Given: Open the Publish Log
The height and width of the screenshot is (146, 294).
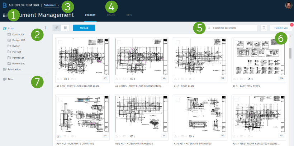Looking at the screenshot, I should click(x=281, y=28).
